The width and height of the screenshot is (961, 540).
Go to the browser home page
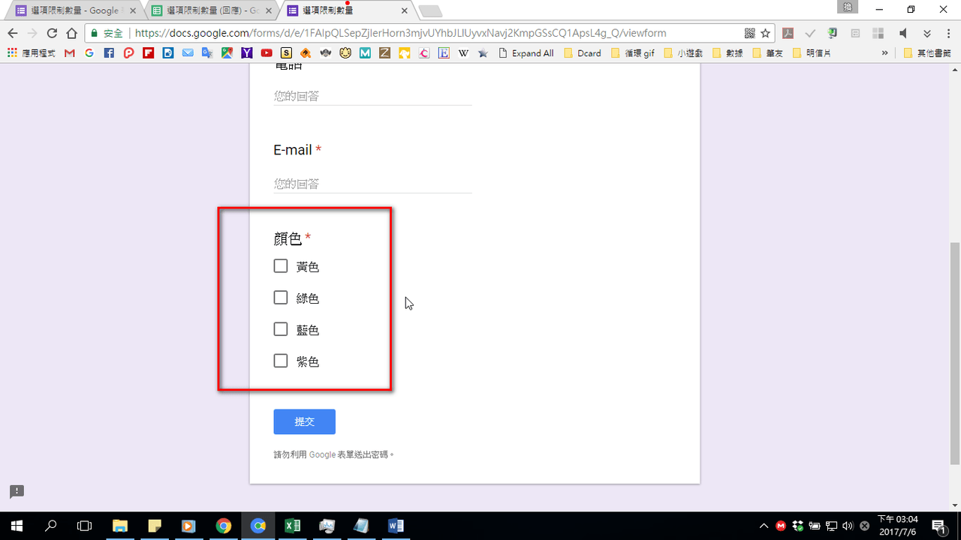pyautogui.click(x=71, y=33)
